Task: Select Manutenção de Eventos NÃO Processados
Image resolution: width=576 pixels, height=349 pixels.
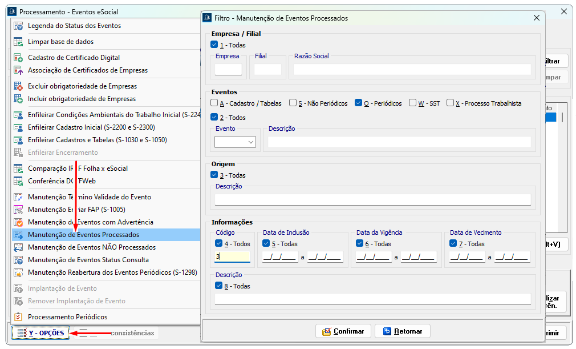Action: 91,247
